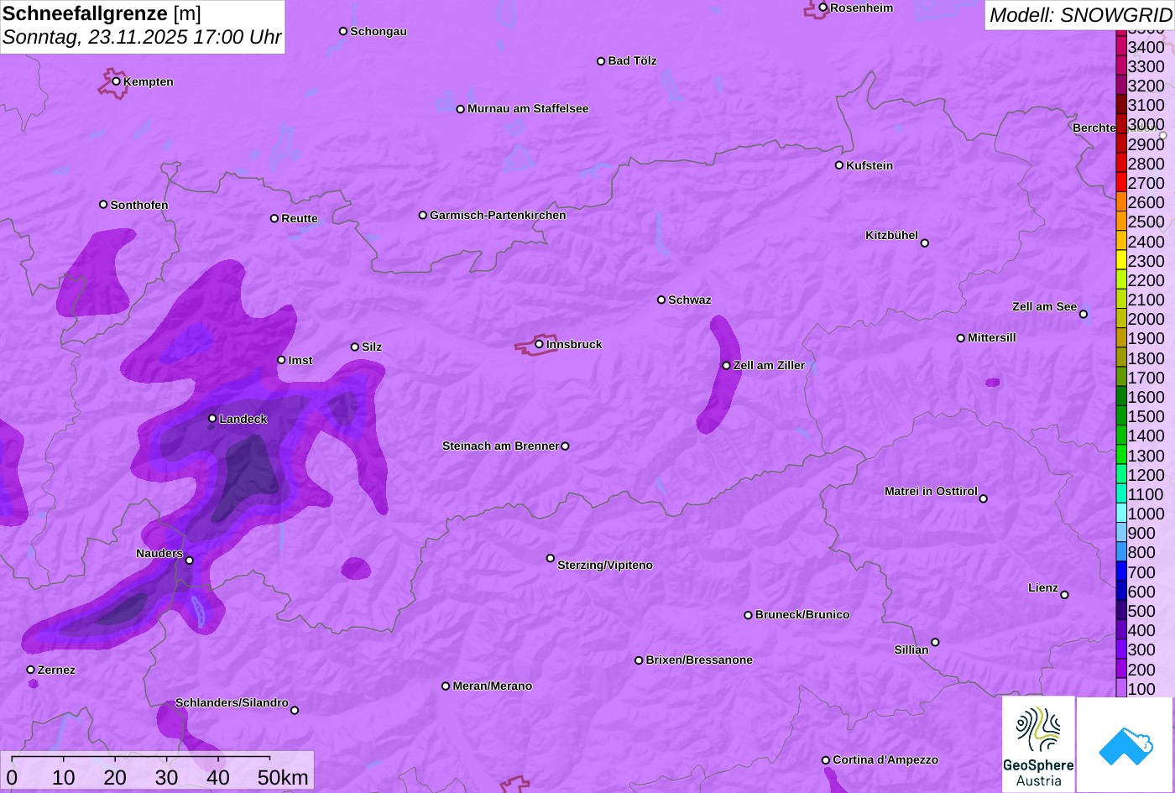Click the 2300 m yellow legend swatch
This screenshot has height=793, width=1175.
click(1121, 260)
